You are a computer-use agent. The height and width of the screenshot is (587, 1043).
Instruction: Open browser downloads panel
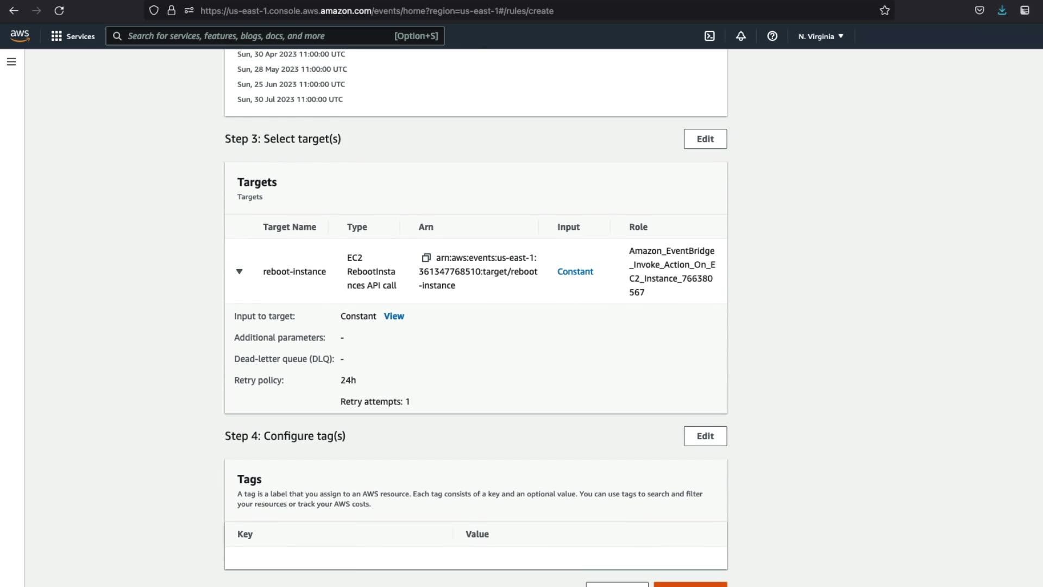pos(1002,10)
